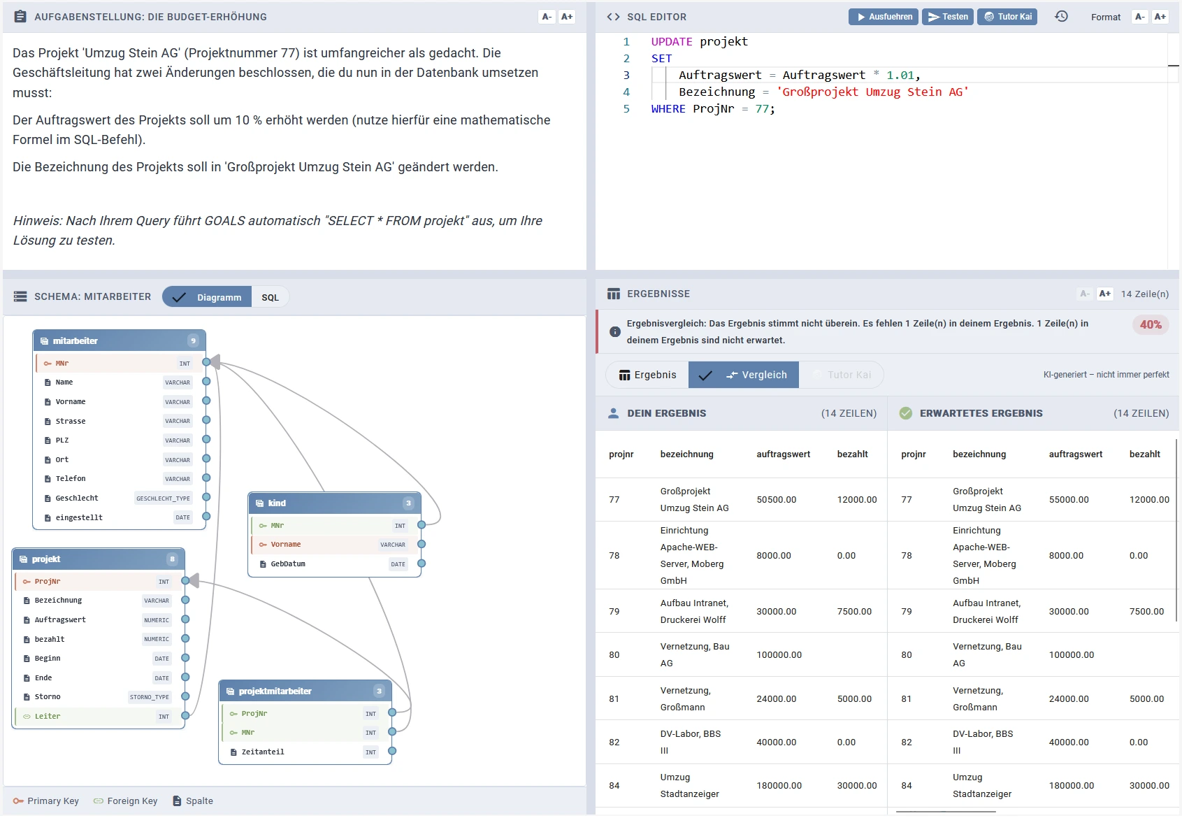The image size is (1182, 818).
Task: Open the query history icon in SQL editor
Action: (x=1060, y=16)
